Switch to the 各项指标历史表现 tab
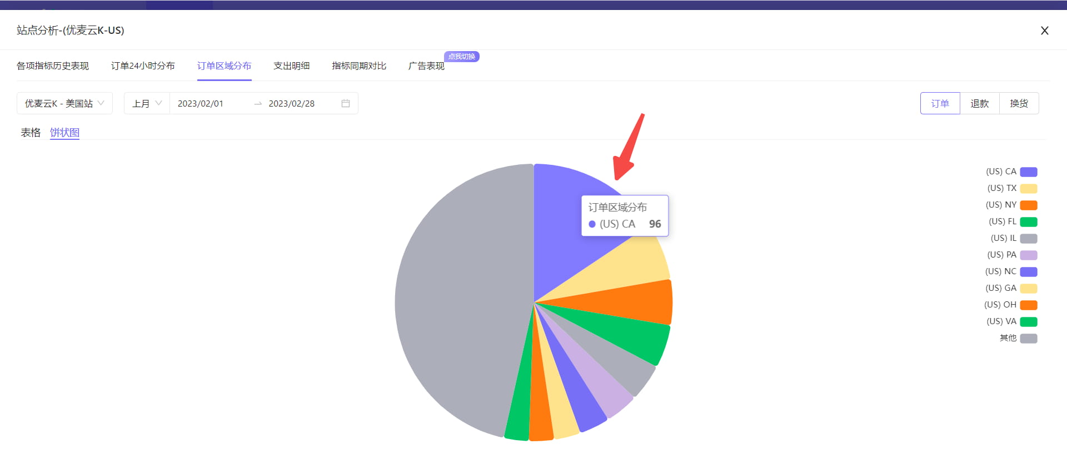Screen dimensions: 1067x469 [53, 65]
